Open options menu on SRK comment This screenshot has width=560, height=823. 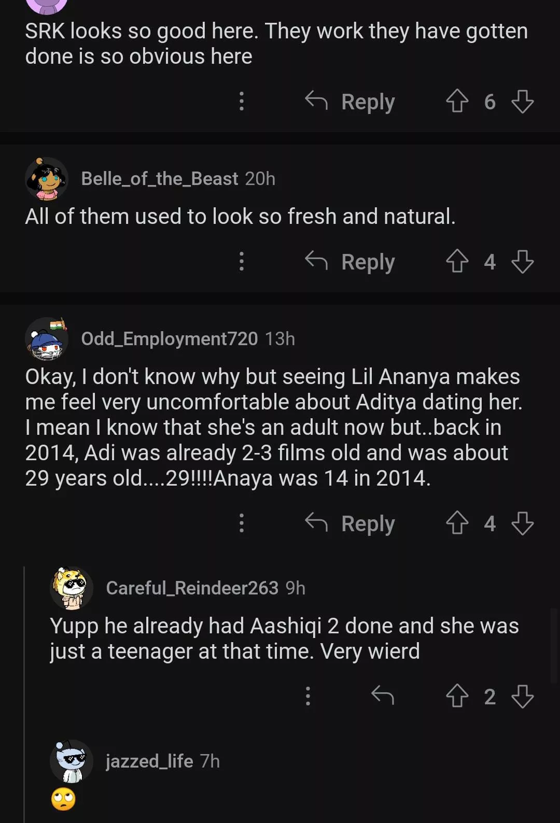click(242, 101)
